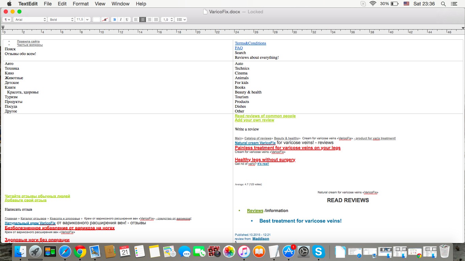Click the battery status icon
The image size is (465, 261).
coord(395,4)
